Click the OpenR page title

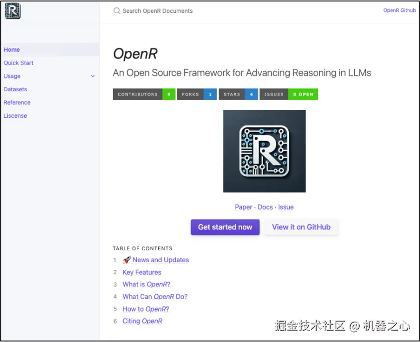coord(135,54)
